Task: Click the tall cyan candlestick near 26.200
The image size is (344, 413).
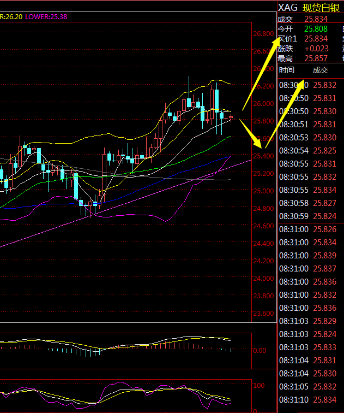Action: tap(216, 99)
